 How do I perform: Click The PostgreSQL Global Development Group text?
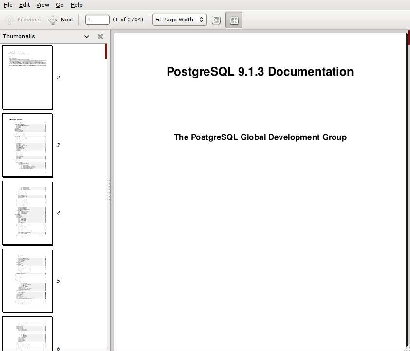tap(260, 137)
